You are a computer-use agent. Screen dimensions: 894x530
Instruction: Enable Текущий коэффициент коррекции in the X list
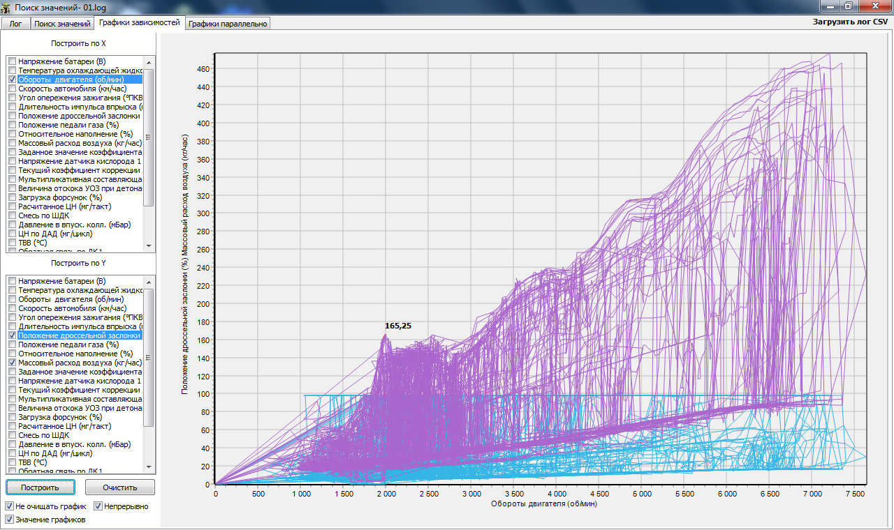point(12,170)
